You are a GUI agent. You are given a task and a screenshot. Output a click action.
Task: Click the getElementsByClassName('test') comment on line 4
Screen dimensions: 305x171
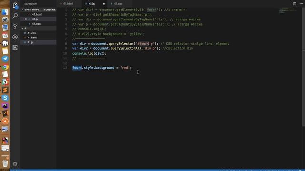tap(137, 24)
